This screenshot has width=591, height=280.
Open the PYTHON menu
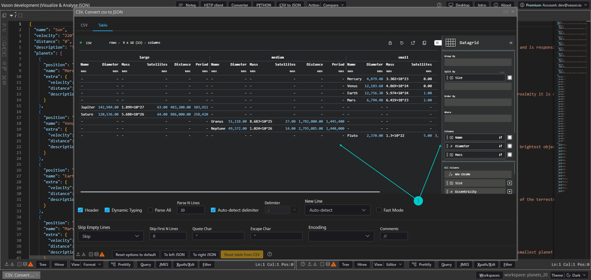pyautogui.click(x=264, y=5)
